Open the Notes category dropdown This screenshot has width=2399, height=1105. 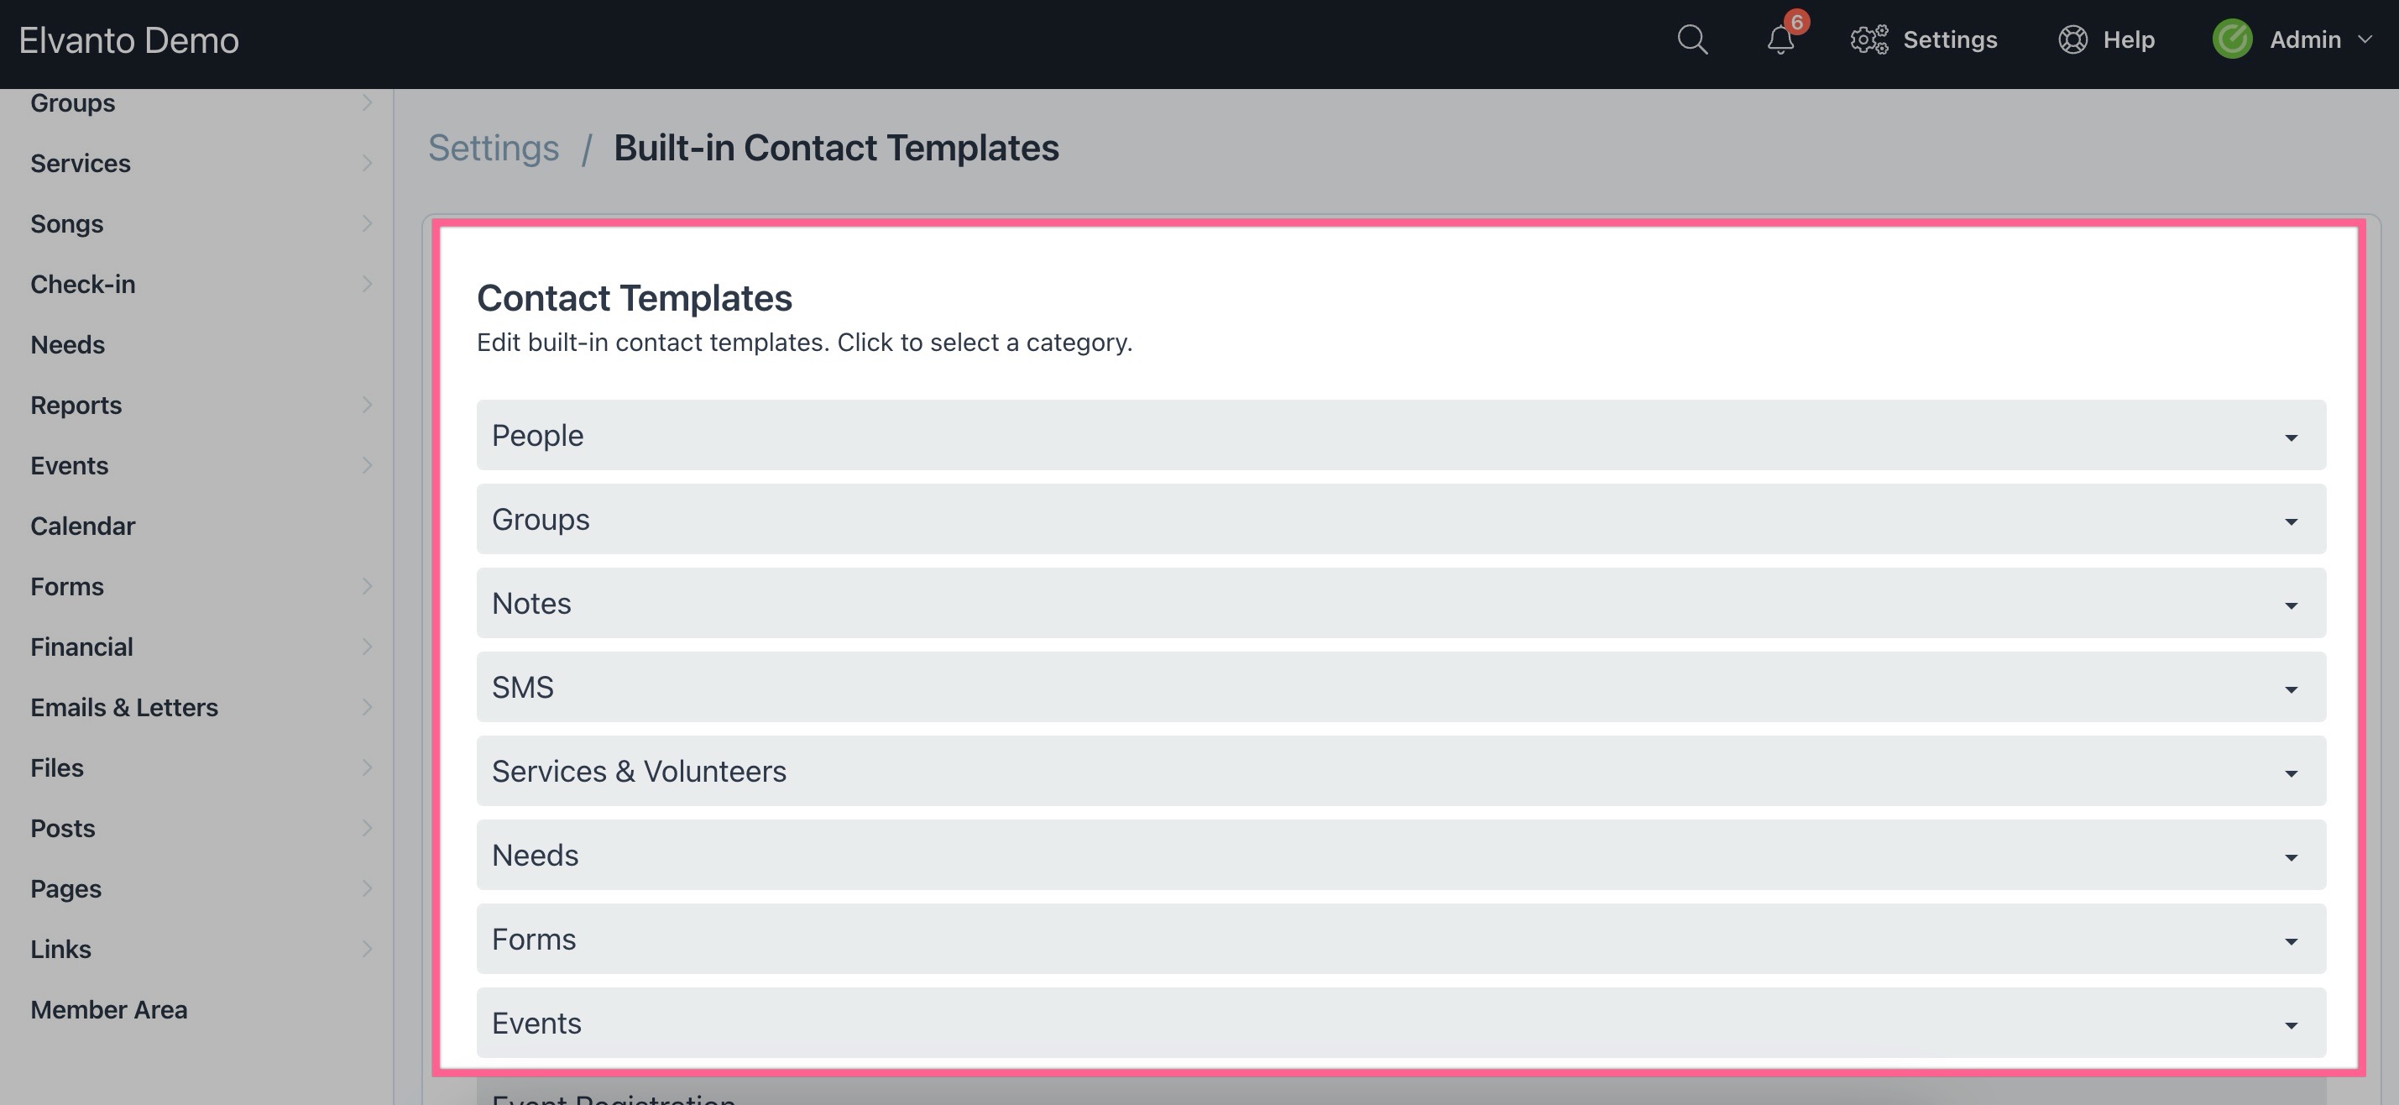pos(1398,603)
